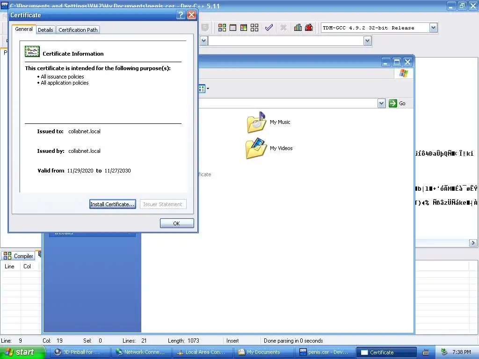Viewport: 479px width, 359px height.
Task: Click the certificate icon beside Certificate Information
Action: tap(32, 51)
